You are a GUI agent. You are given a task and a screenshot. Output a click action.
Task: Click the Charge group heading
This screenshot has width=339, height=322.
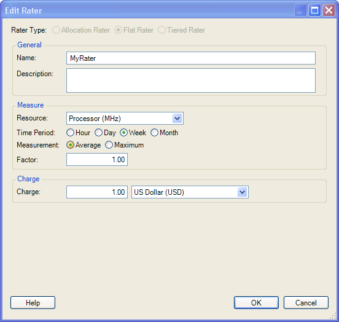coord(28,179)
